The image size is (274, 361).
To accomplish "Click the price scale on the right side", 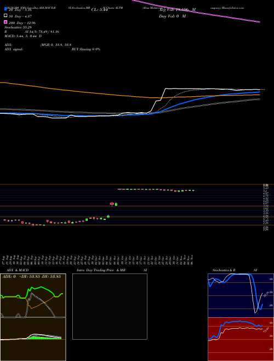I will pos(266,207).
